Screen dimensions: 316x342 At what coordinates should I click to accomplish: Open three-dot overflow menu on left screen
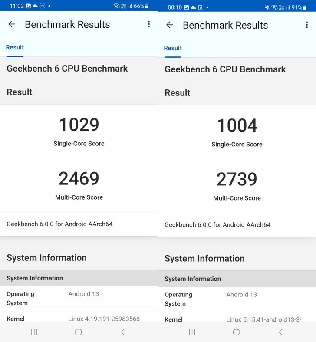coord(149,24)
